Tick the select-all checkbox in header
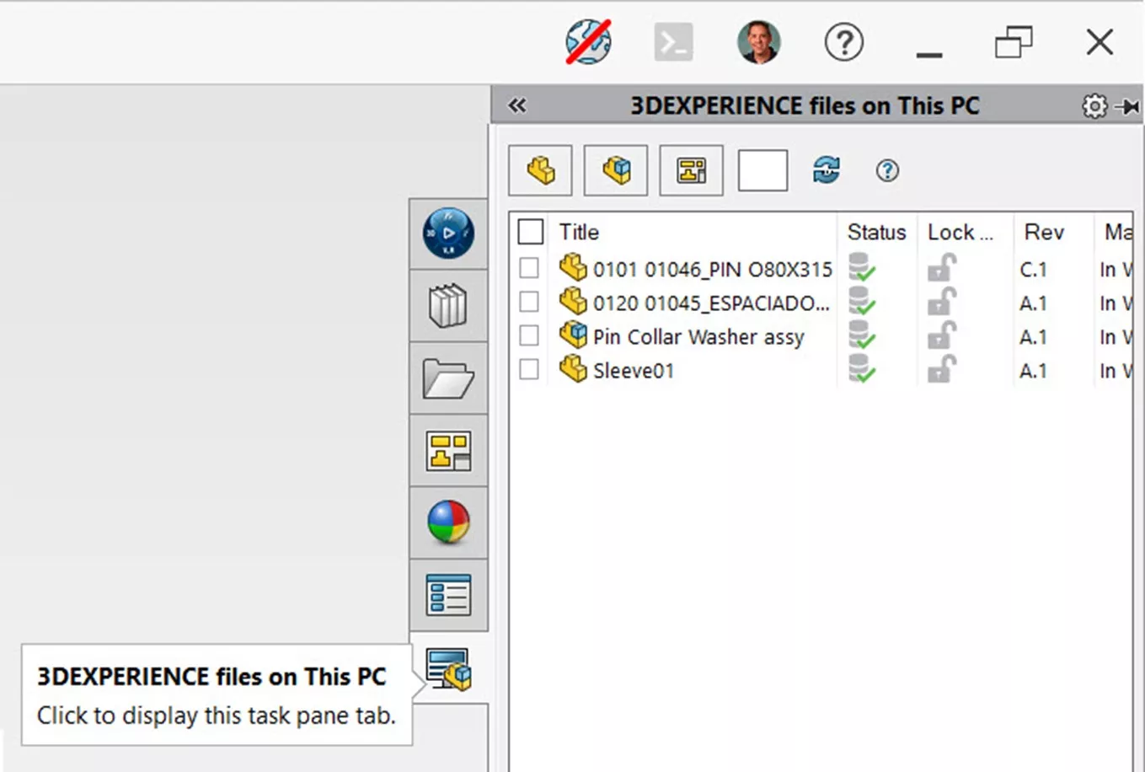This screenshot has height=772, width=1145. [530, 232]
